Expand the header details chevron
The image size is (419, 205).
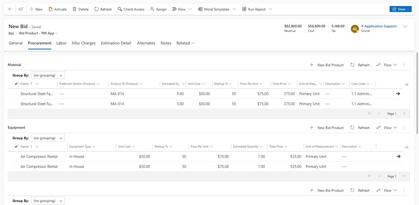(x=405, y=27)
